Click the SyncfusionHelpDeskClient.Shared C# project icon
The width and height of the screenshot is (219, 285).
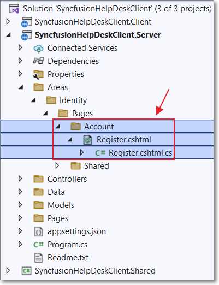click(x=27, y=271)
